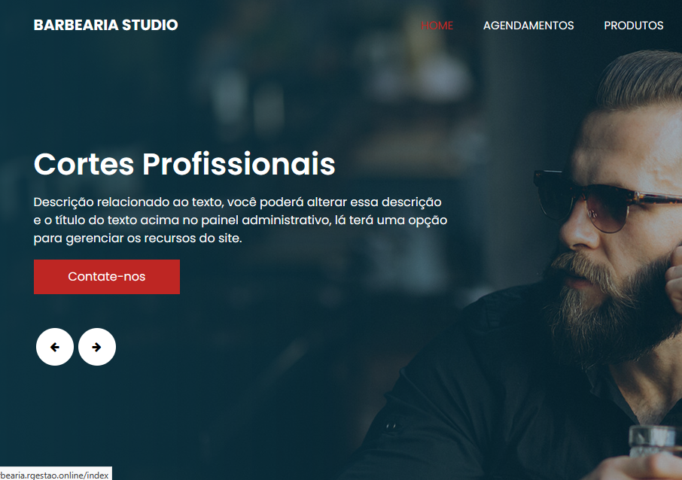
Task: Advance the slider with the right arrow
Action: point(97,347)
